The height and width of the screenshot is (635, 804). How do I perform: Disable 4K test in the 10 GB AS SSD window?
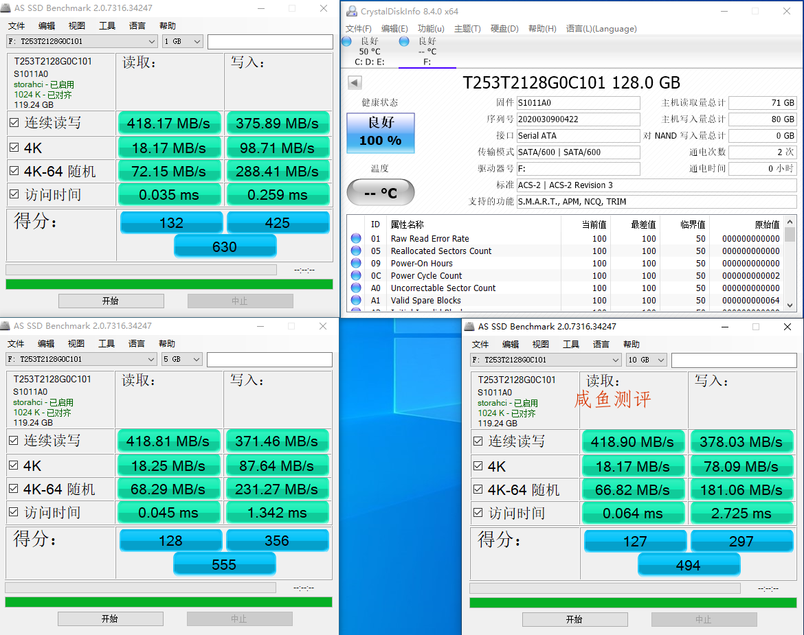point(478,465)
